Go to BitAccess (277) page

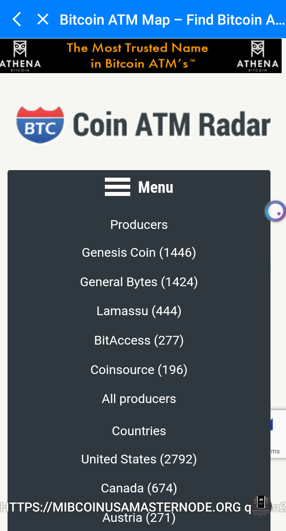[x=139, y=340]
